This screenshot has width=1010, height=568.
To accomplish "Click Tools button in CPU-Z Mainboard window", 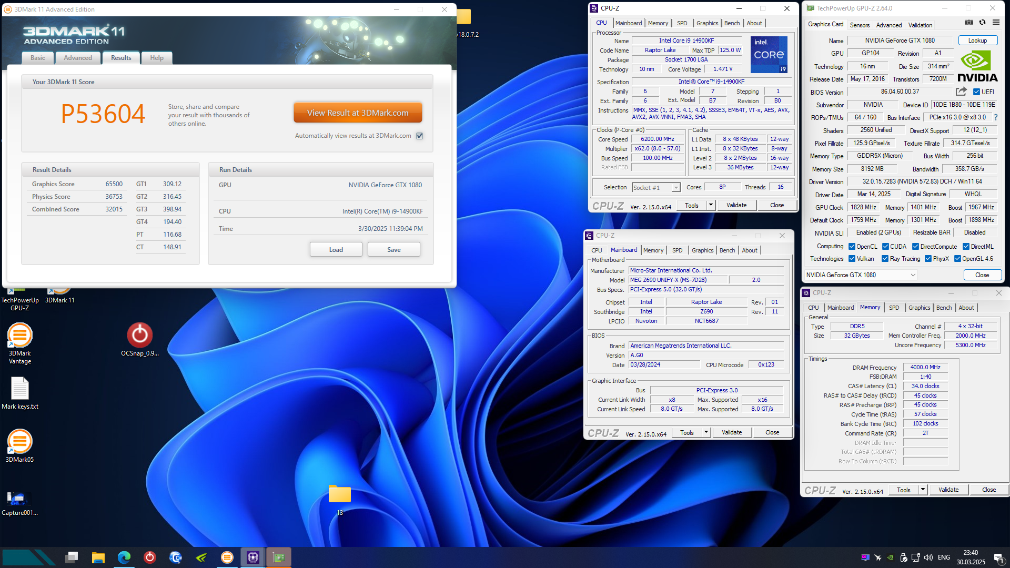I will pos(687,432).
